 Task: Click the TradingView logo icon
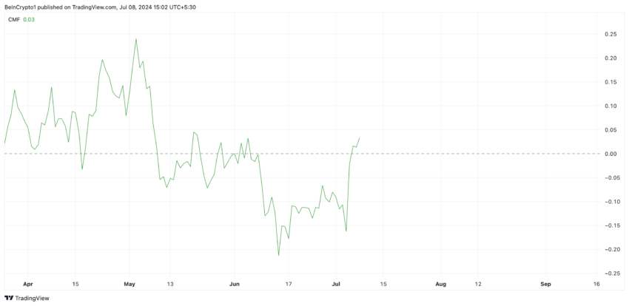click(8, 298)
